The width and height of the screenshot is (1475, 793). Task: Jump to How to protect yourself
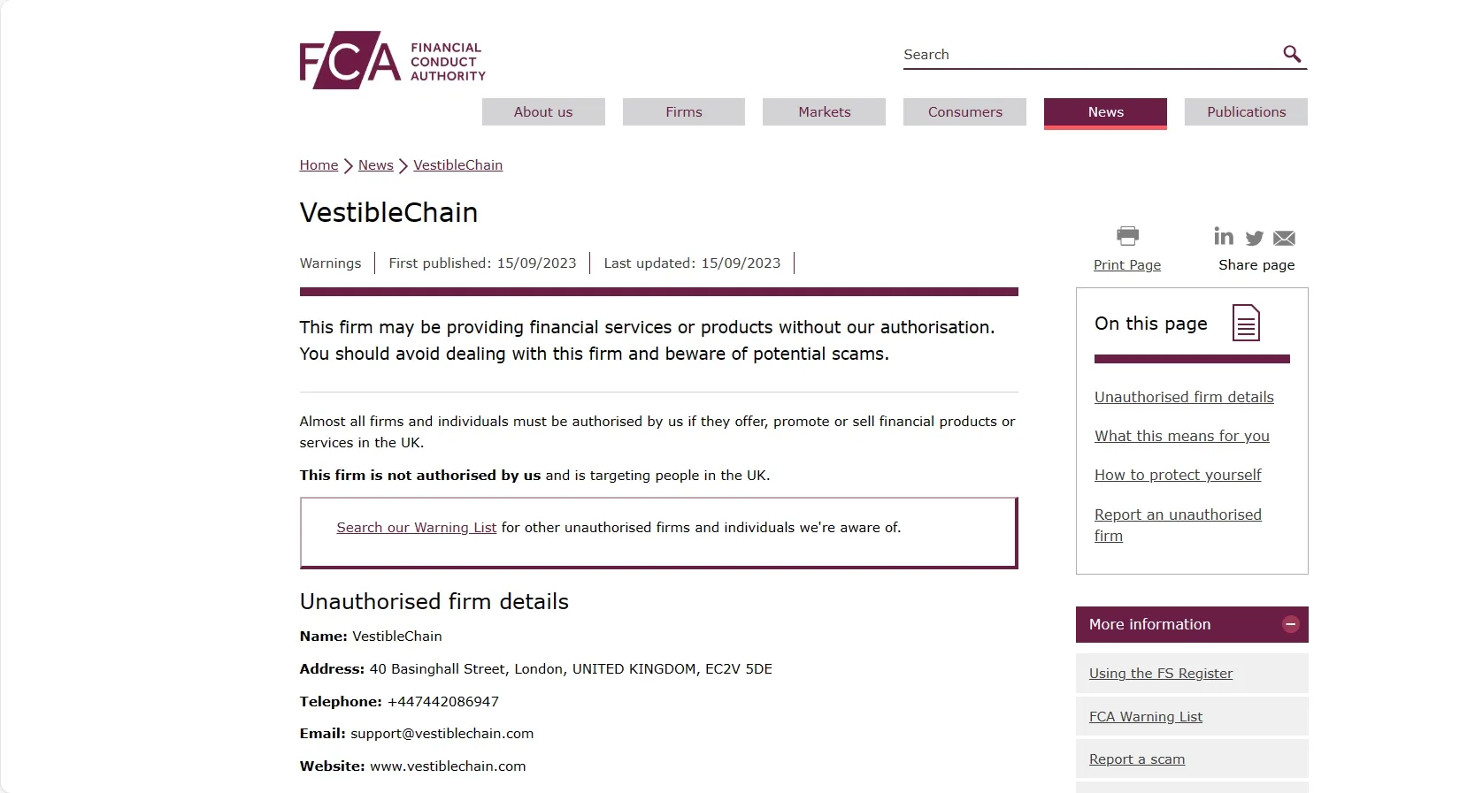pos(1178,475)
